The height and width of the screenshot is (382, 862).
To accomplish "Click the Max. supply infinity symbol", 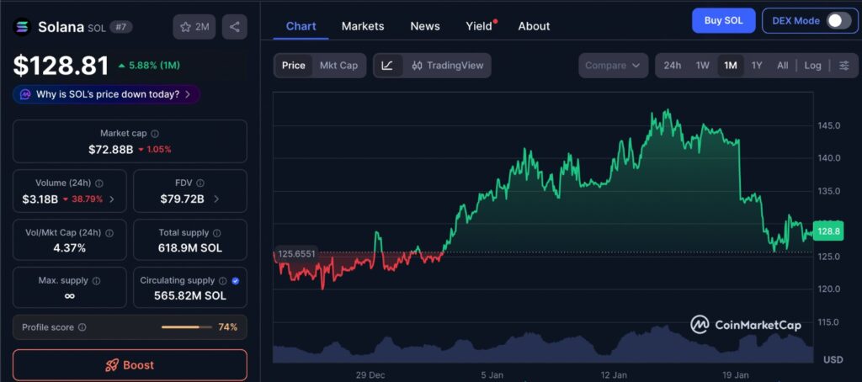I will [69, 296].
